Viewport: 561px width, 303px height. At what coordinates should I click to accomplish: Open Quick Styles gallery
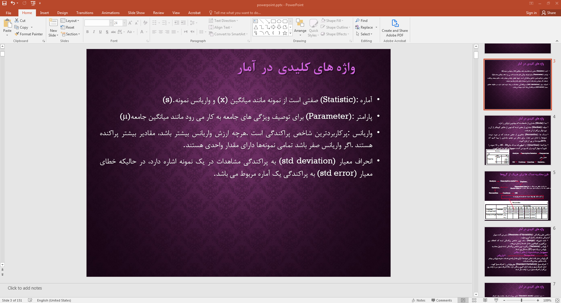pos(313,28)
